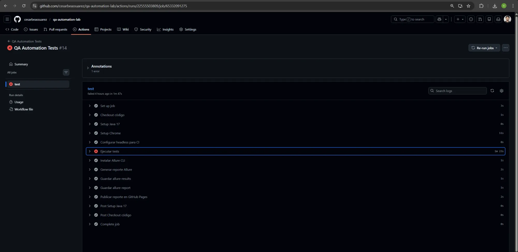Open log display settings gear icon
The image size is (518, 252).
pos(501,91)
